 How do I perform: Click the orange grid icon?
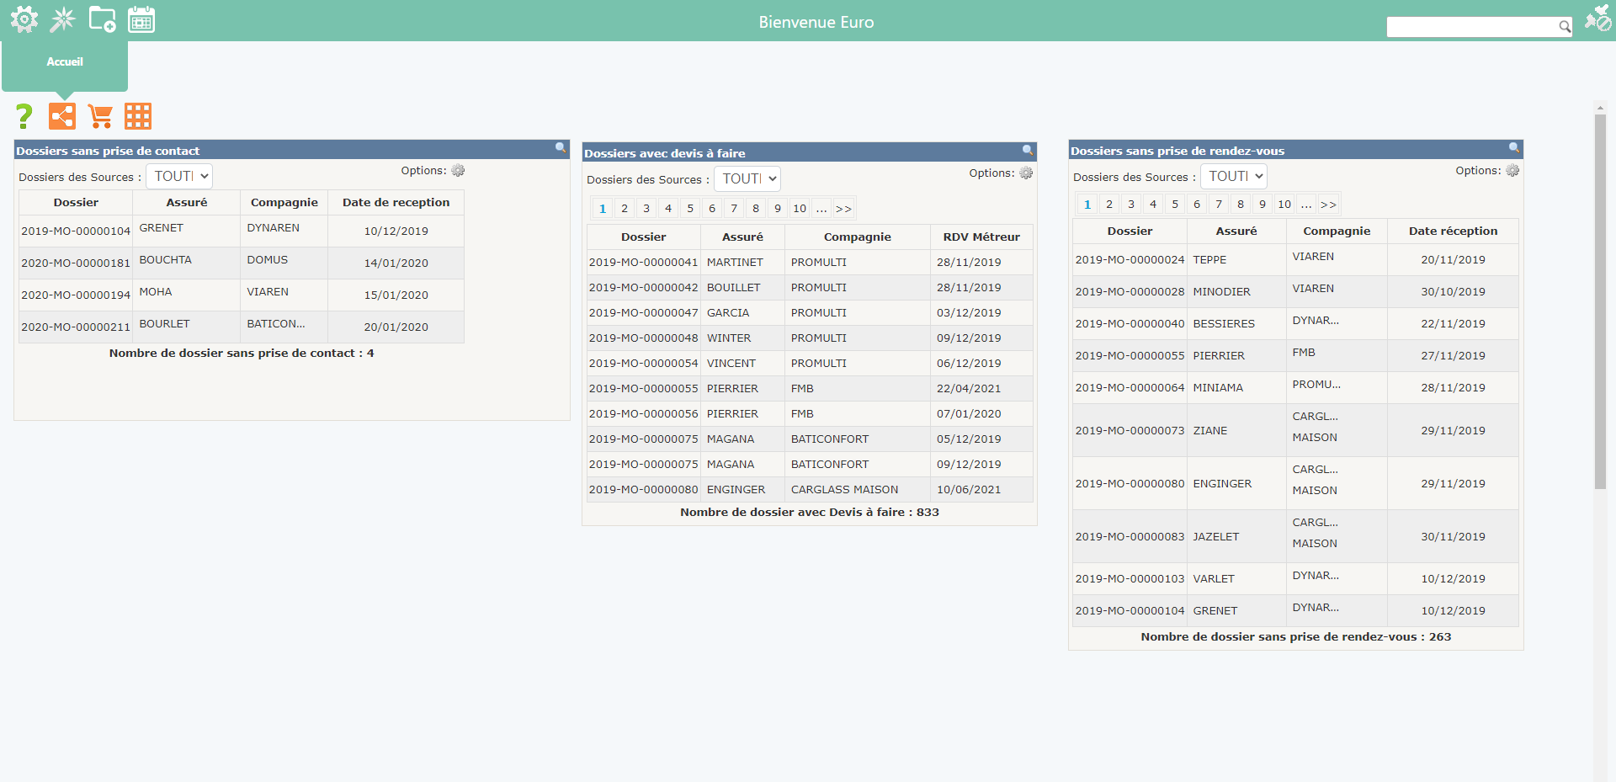(x=138, y=116)
